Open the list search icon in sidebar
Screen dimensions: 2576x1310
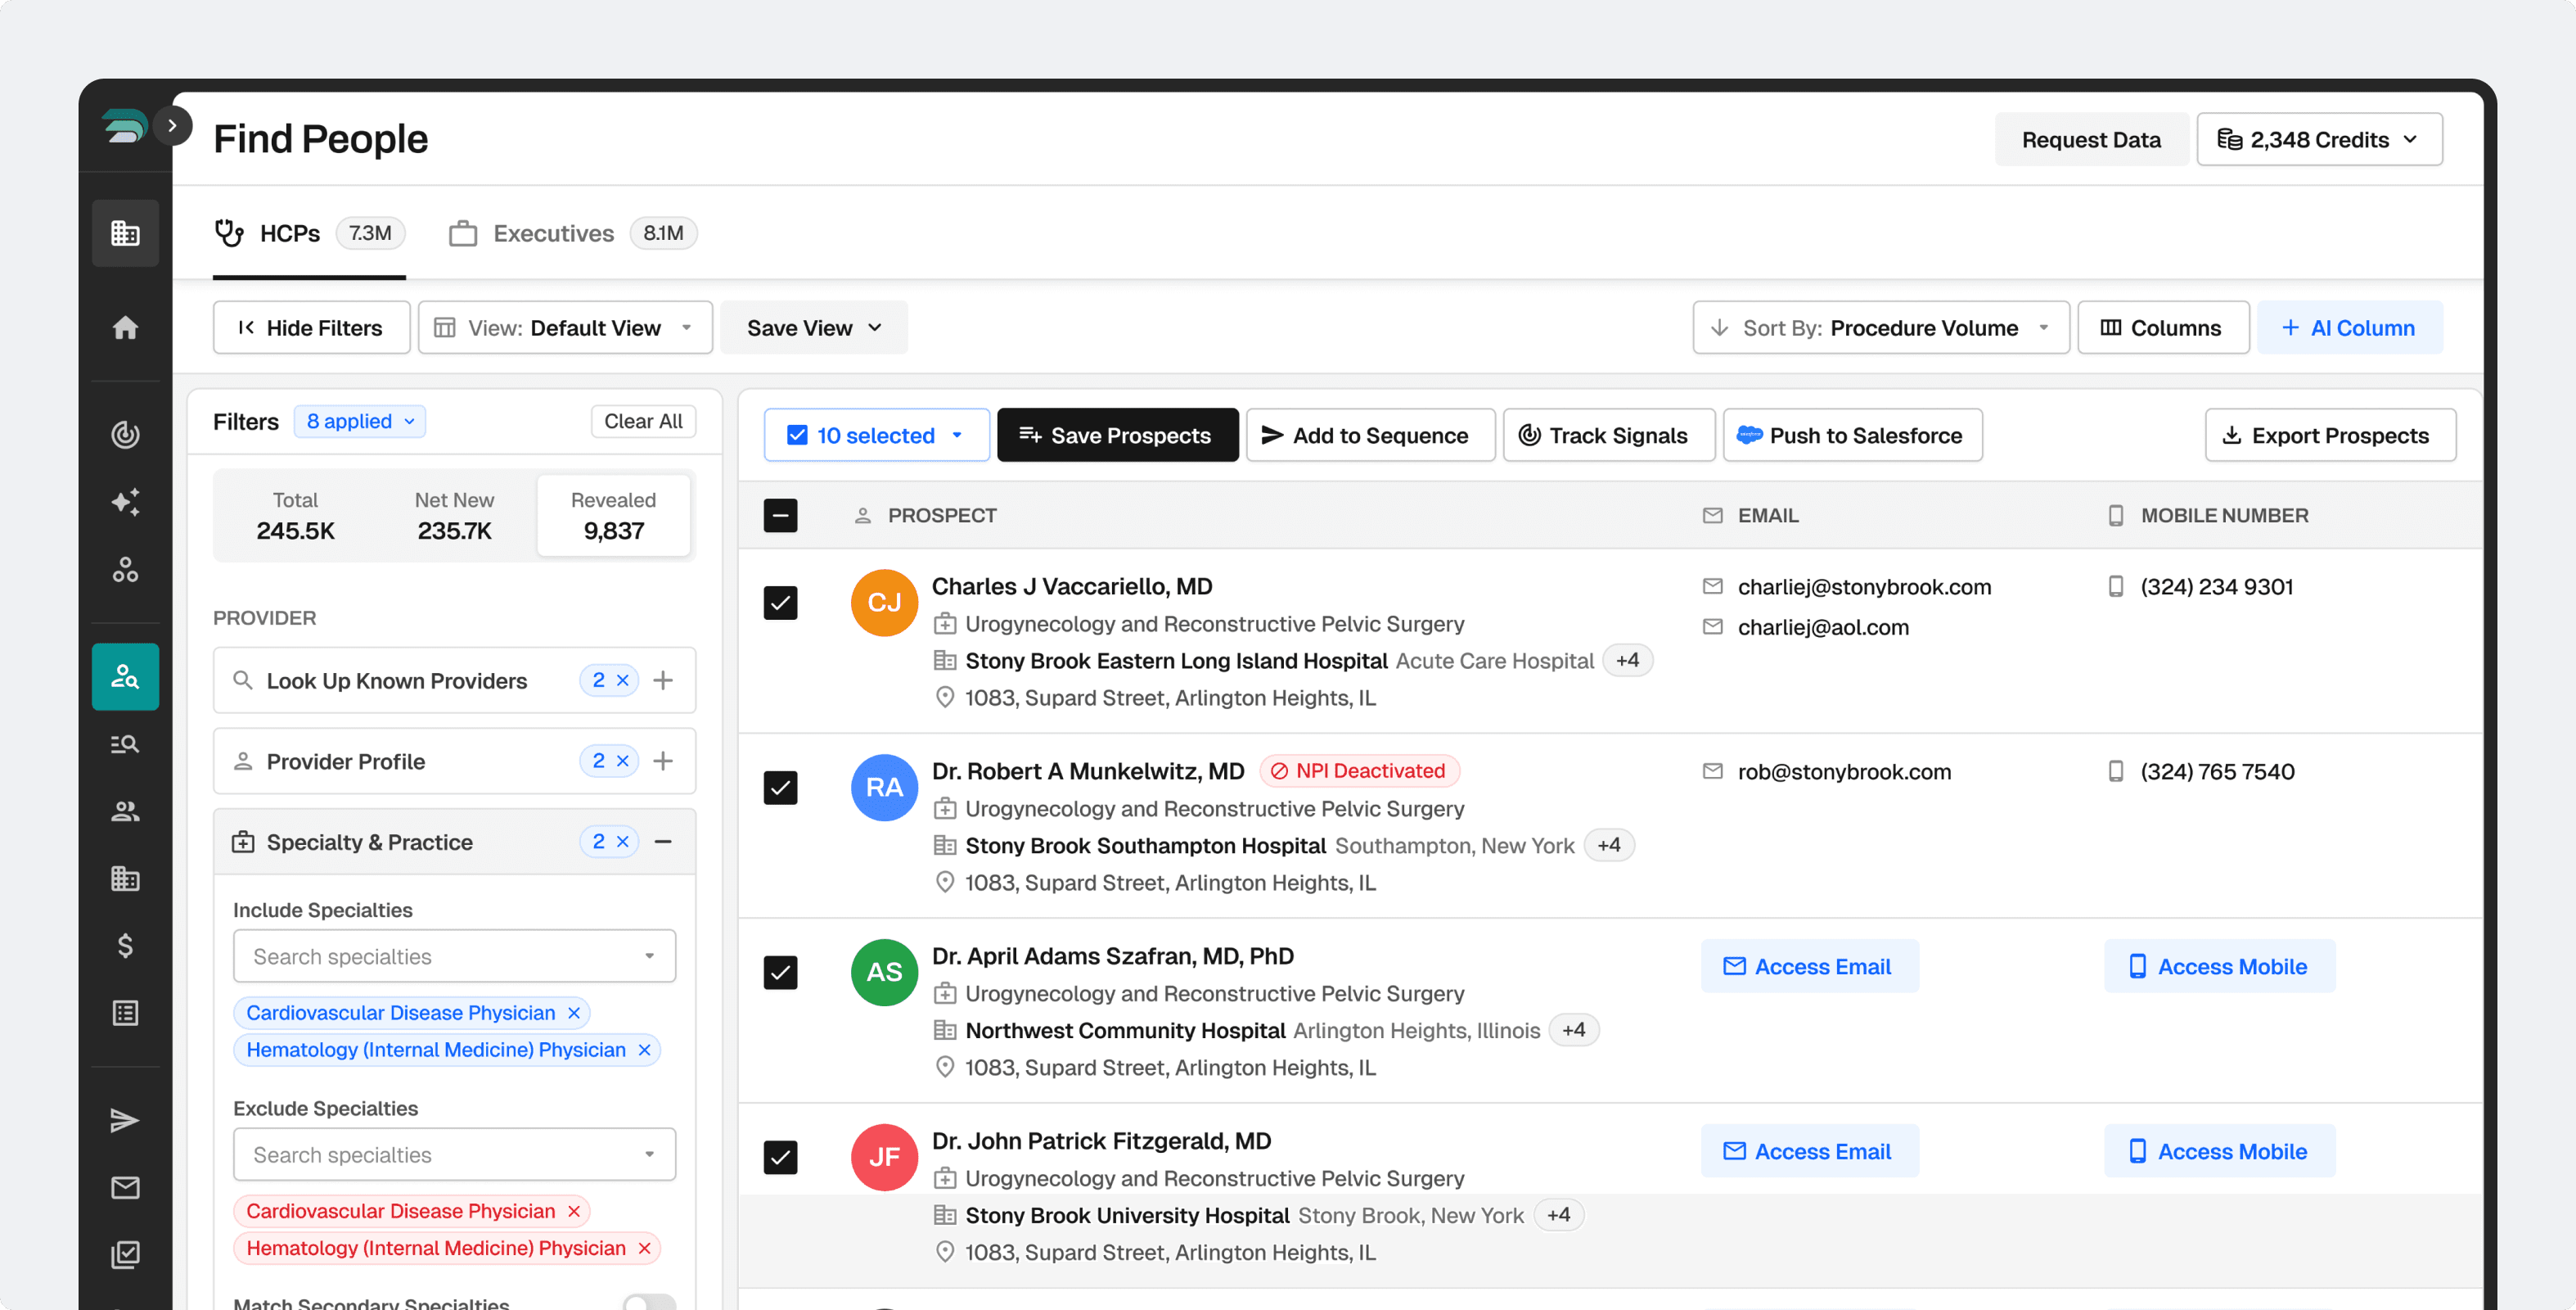(x=125, y=743)
